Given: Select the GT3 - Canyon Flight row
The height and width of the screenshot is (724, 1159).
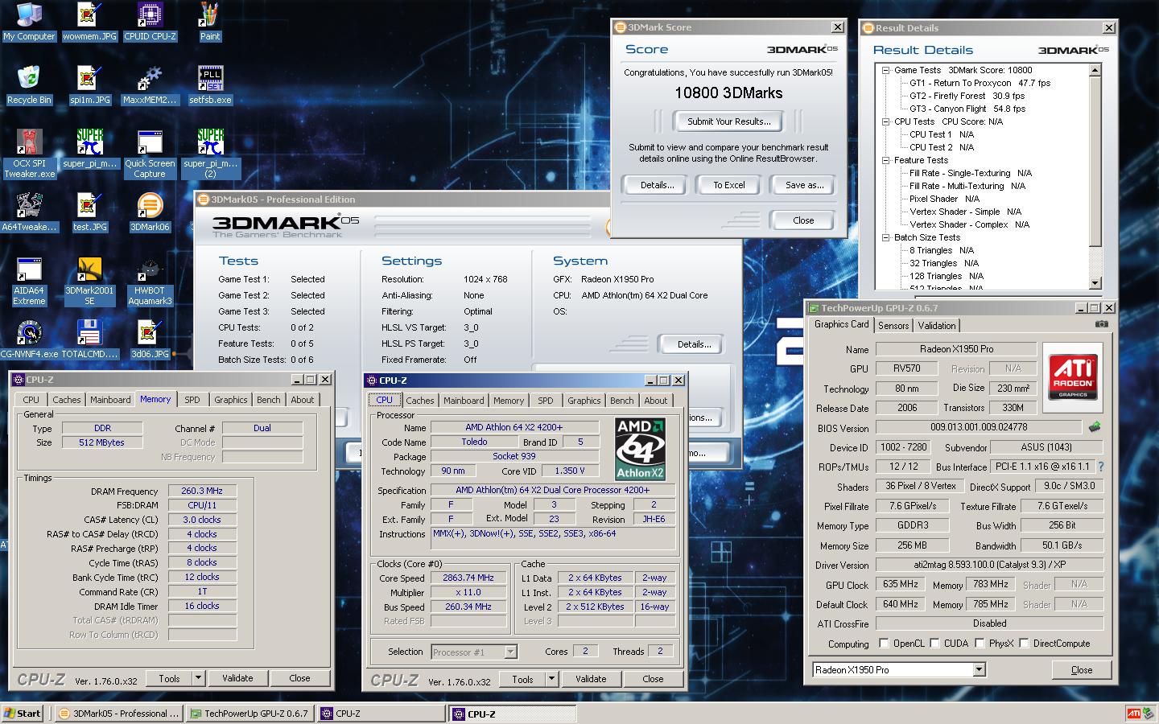Looking at the screenshot, I should pyautogui.click(x=967, y=109).
